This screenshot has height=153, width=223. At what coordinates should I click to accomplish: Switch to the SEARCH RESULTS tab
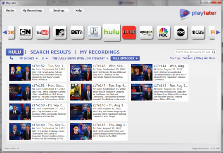coord(50,52)
